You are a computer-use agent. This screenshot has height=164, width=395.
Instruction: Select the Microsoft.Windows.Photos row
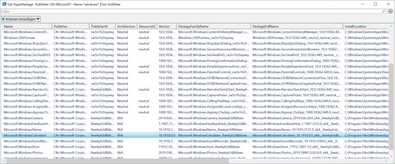[196, 152]
